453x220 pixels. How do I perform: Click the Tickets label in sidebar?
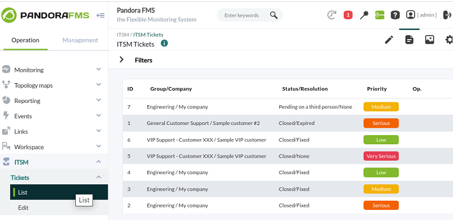pyautogui.click(x=20, y=178)
